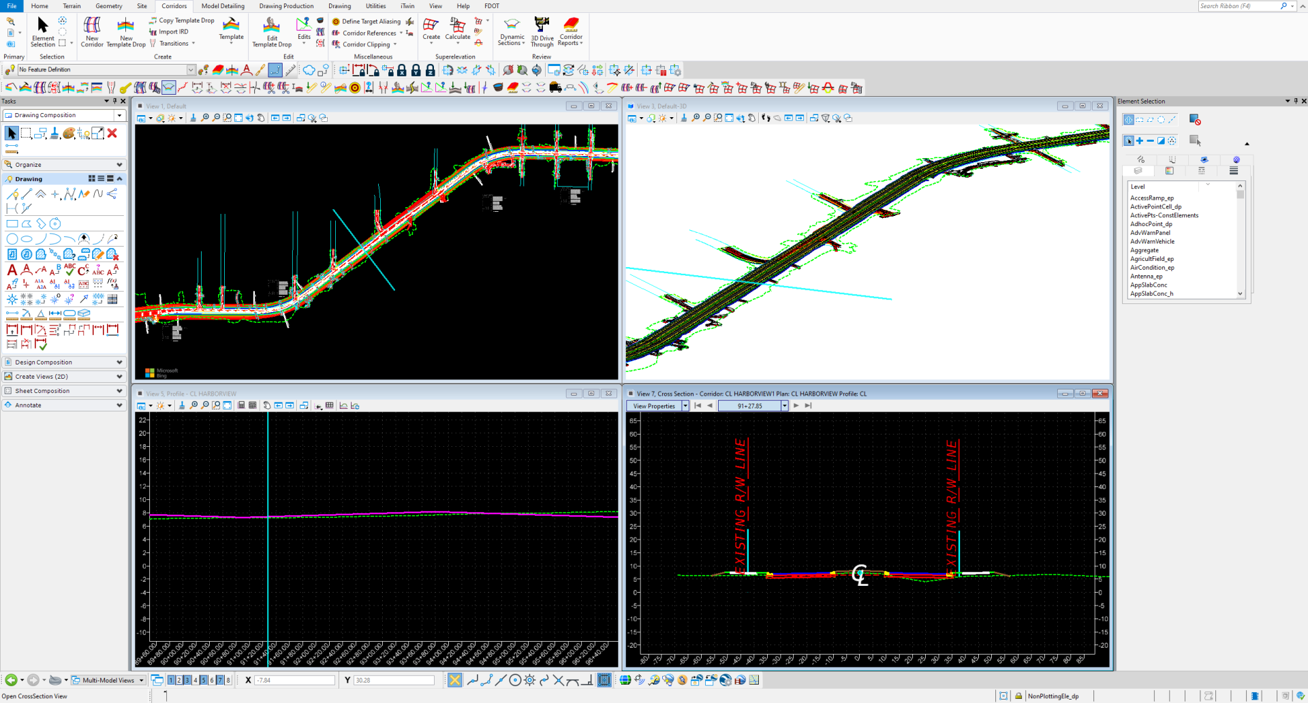Image resolution: width=1308 pixels, height=703 pixels.
Task: Toggle view 4 button in view group
Action: coord(196,680)
